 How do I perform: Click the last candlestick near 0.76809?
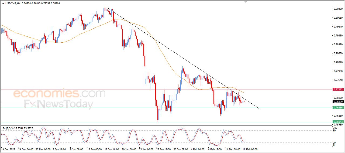pyautogui.click(x=244, y=102)
